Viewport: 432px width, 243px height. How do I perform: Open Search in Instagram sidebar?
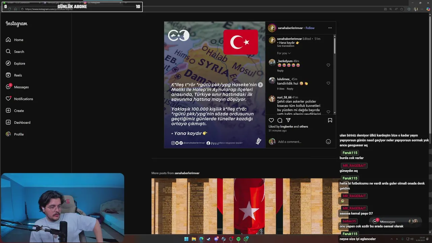(x=15, y=52)
